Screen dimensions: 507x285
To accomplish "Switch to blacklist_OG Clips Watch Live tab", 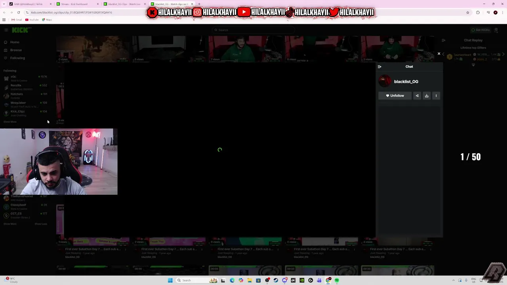I will click(x=124, y=4).
